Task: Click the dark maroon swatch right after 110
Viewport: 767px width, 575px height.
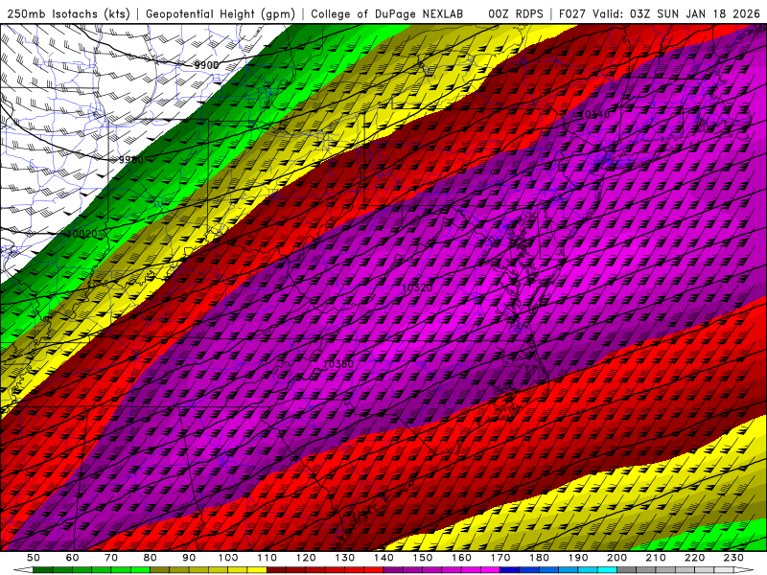Action: 276,570
